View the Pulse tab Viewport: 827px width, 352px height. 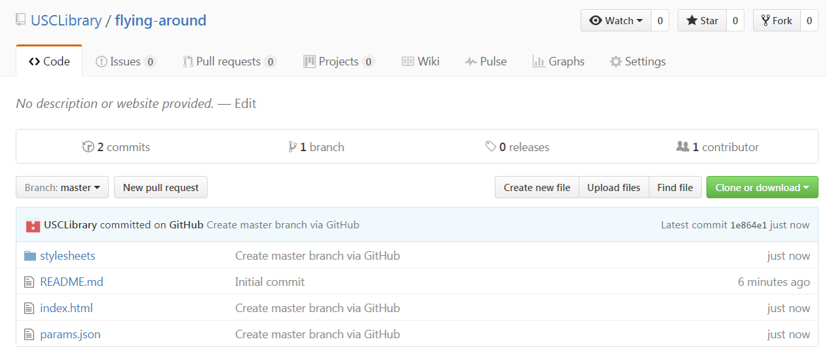coord(486,62)
